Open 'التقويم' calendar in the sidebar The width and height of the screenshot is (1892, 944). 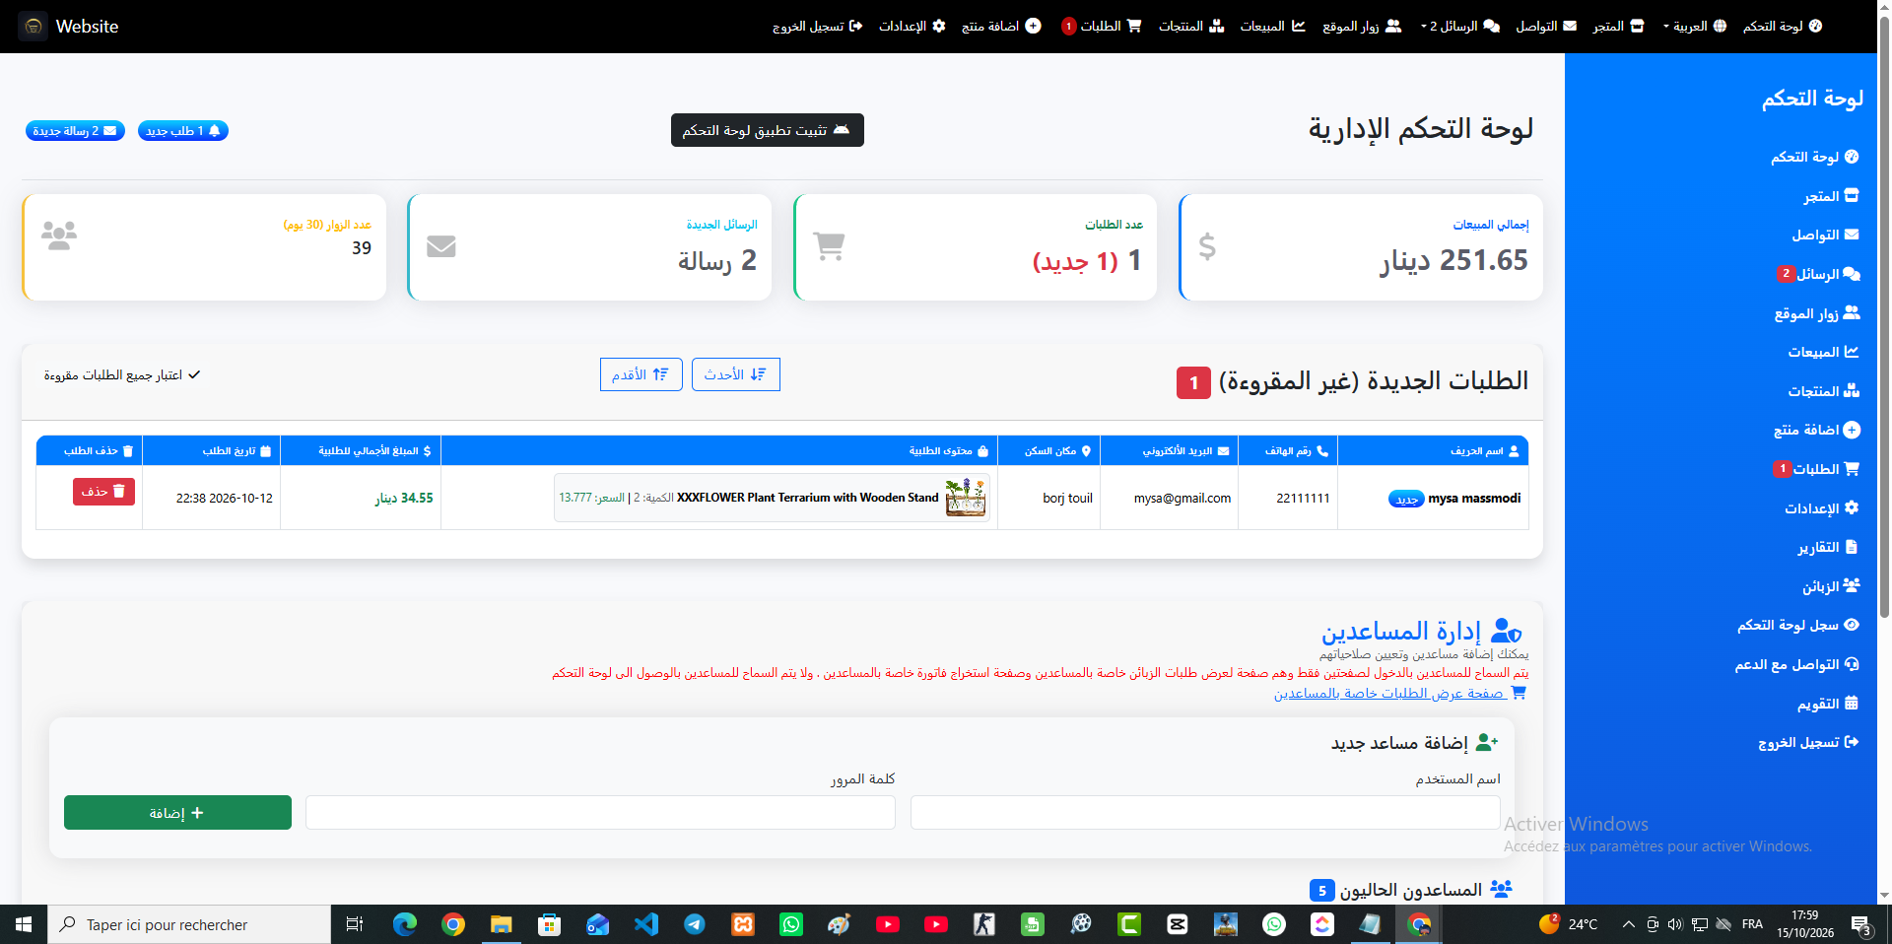click(1828, 704)
